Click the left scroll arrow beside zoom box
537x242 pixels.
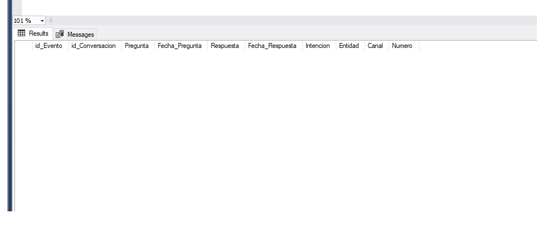(x=51, y=21)
